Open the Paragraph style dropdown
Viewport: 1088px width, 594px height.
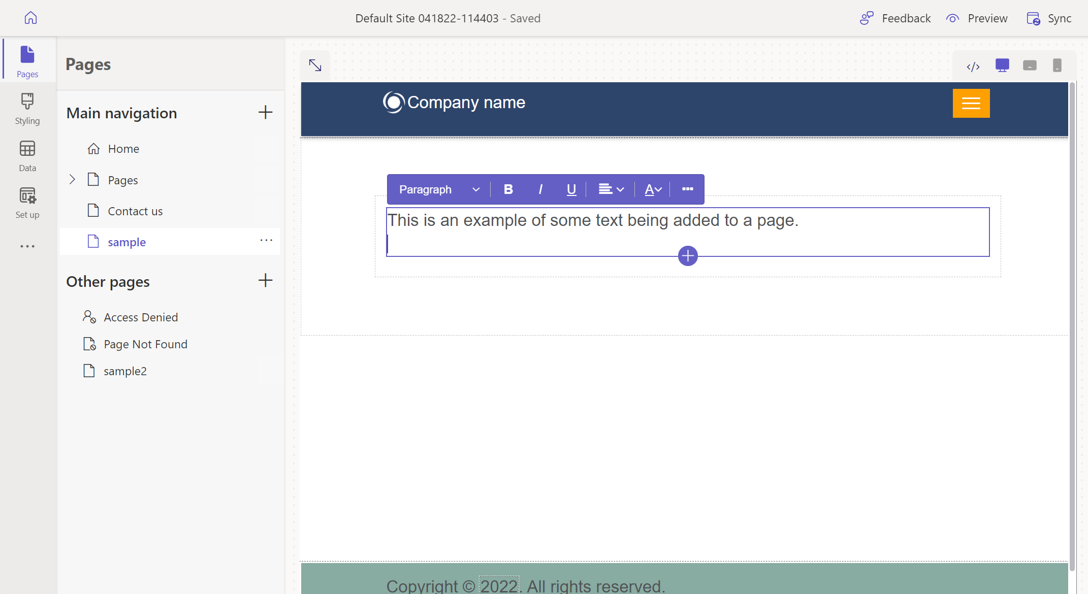tap(437, 189)
